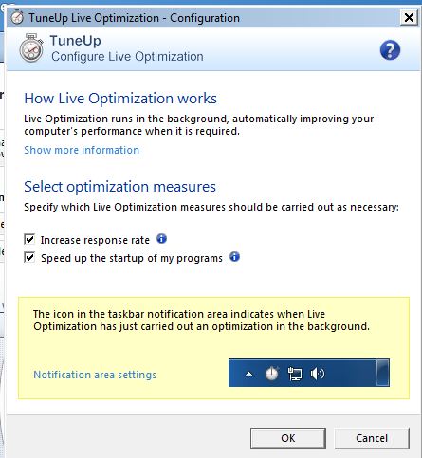Screen dimensions: 422x458
Task: Click the TuneUp stopwatch logo in header
Action: pyautogui.click(x=31, y=48)
